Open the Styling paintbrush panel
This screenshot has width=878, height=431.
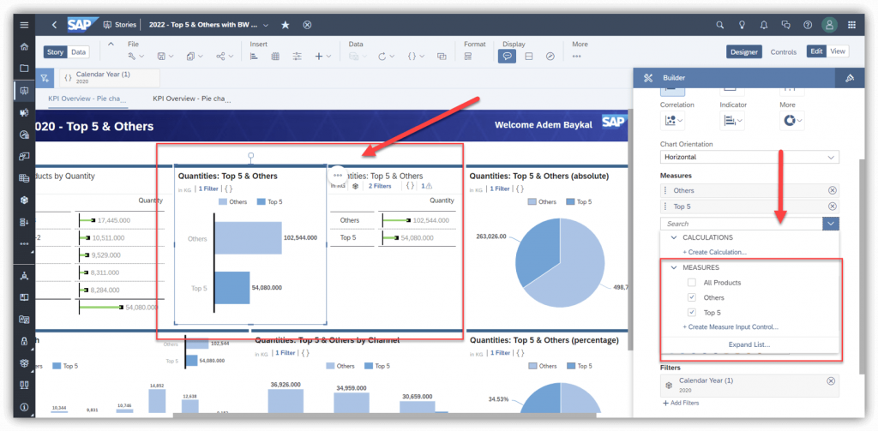[x=850, y=78]
